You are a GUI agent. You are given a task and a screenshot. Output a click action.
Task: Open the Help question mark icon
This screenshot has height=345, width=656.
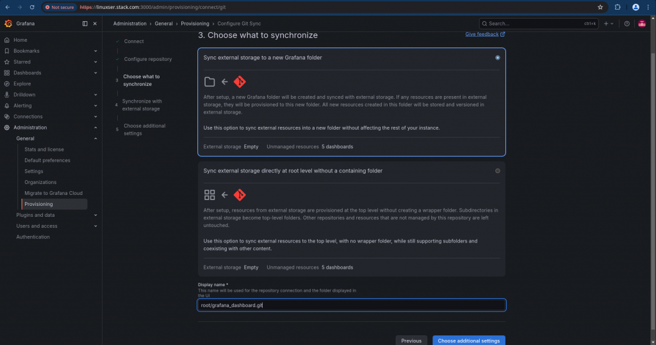(627, 24)
